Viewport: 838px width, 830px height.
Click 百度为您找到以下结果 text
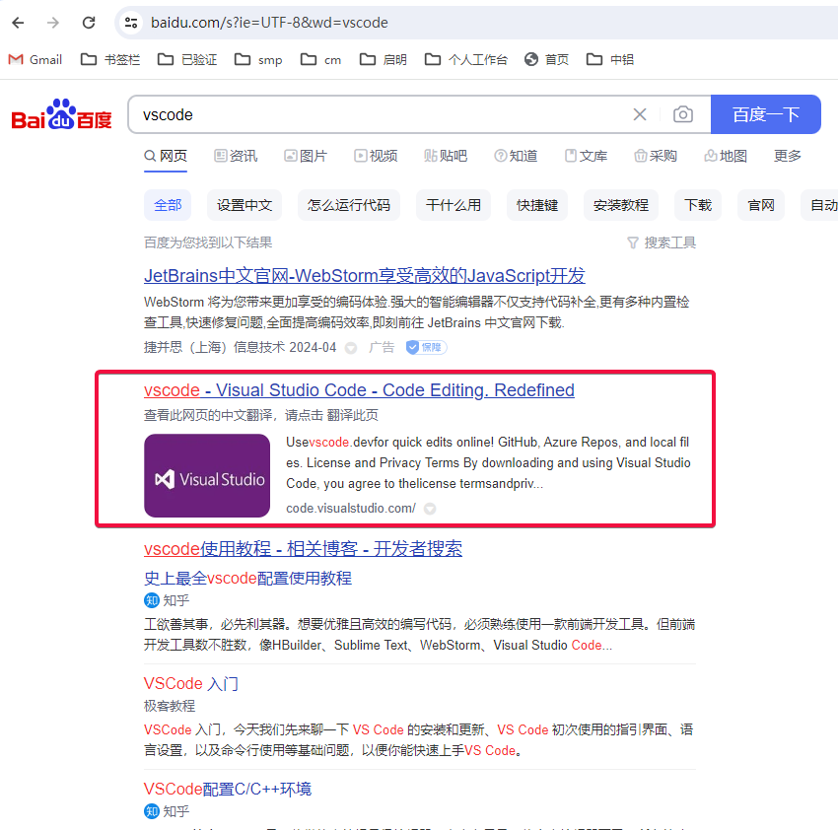pos(208,242)
